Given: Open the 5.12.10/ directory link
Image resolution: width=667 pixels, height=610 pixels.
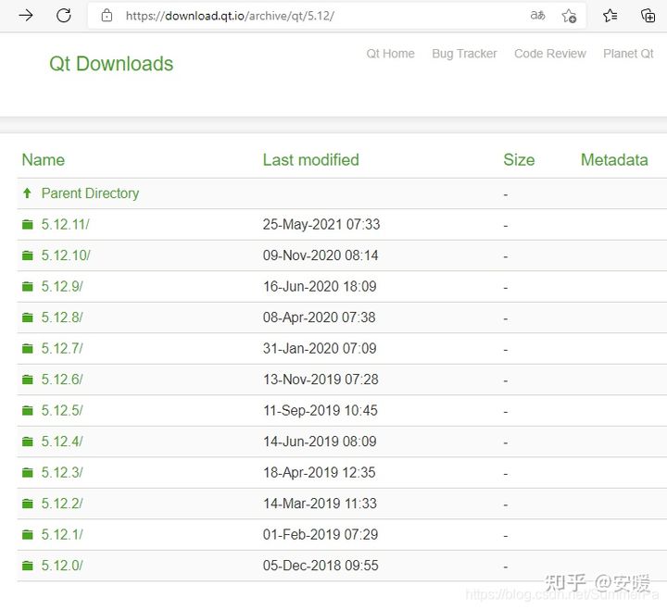Looking at the screenshot, I should [66, 255].
